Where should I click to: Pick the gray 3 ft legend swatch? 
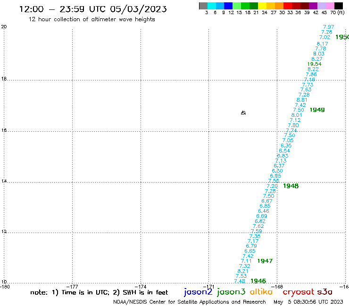(203, 6)
